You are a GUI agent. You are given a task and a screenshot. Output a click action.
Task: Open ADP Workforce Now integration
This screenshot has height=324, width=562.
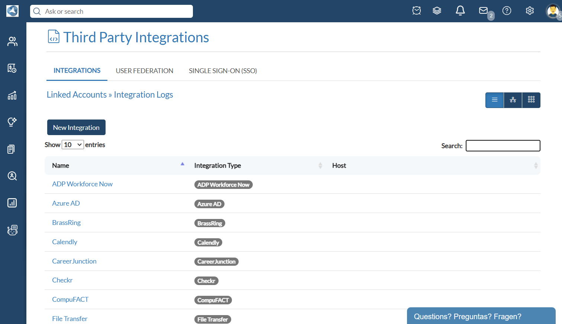[x=82, y=184]
